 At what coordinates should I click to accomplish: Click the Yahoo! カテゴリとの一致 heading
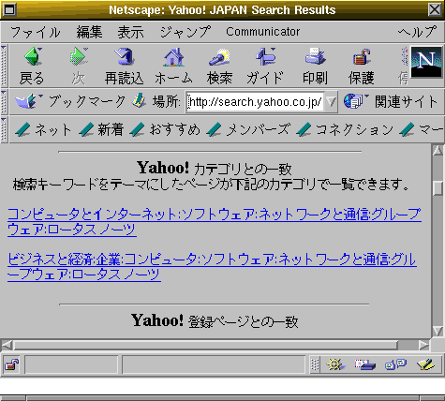click(215, 168)
